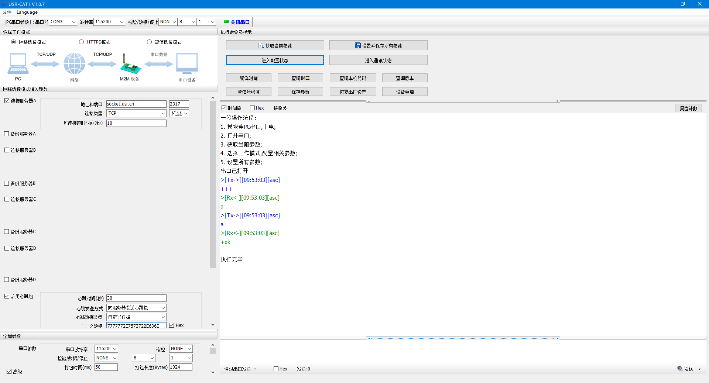Screen dimensions: 709x383
Task: Click the network parameters panel vertical scrollbar
Action: click(x=213, y=184)
